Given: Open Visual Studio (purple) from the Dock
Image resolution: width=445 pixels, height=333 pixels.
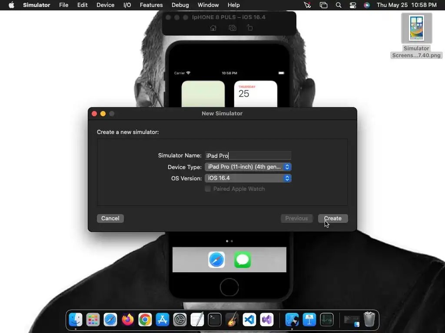Looking at the screenshot, I should point(267,320).
